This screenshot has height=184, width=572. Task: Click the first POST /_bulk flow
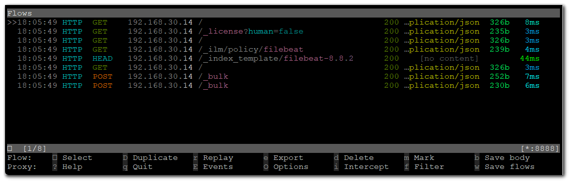pos(283,77)
